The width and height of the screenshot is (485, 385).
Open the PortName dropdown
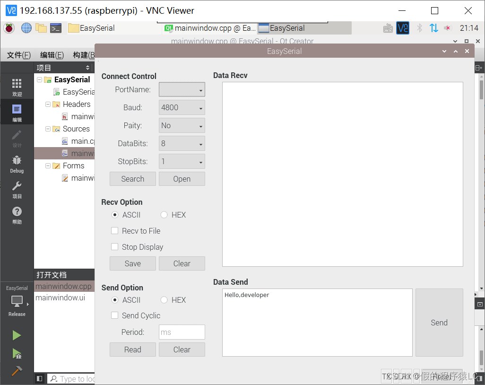tap(182, 90)
